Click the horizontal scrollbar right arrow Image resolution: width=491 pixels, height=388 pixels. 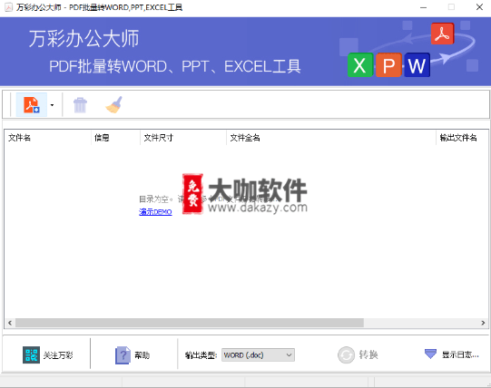tap(483, 323)
